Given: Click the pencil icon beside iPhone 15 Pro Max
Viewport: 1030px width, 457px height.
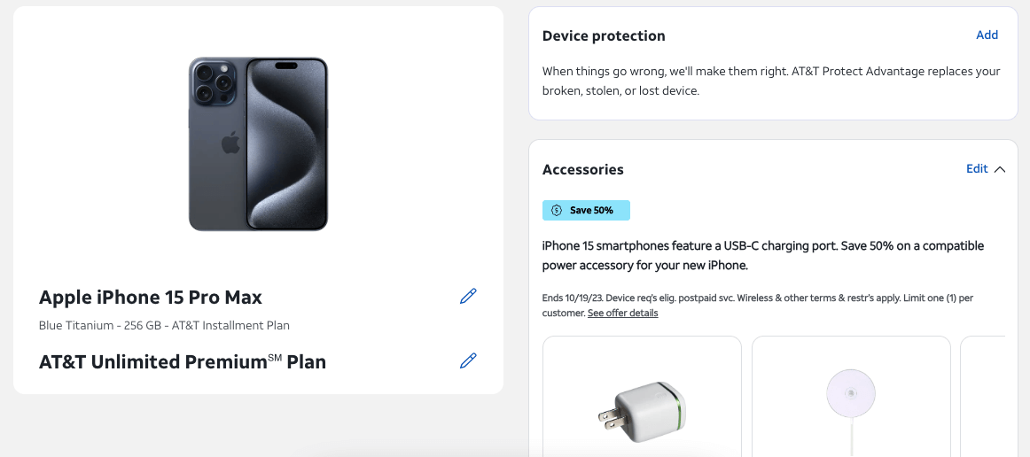Looking at the screenshot, I should click(x=468, y=297).
